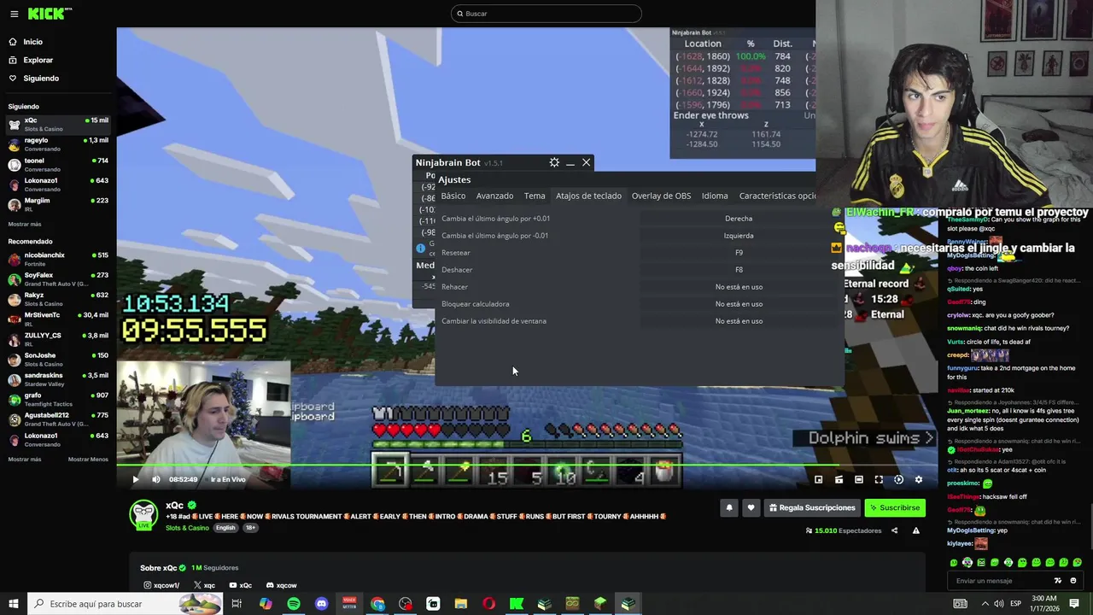Open File Explorer from the taskbar
This screenshot has width=1093, height=615.
click(x=461, y=604)
